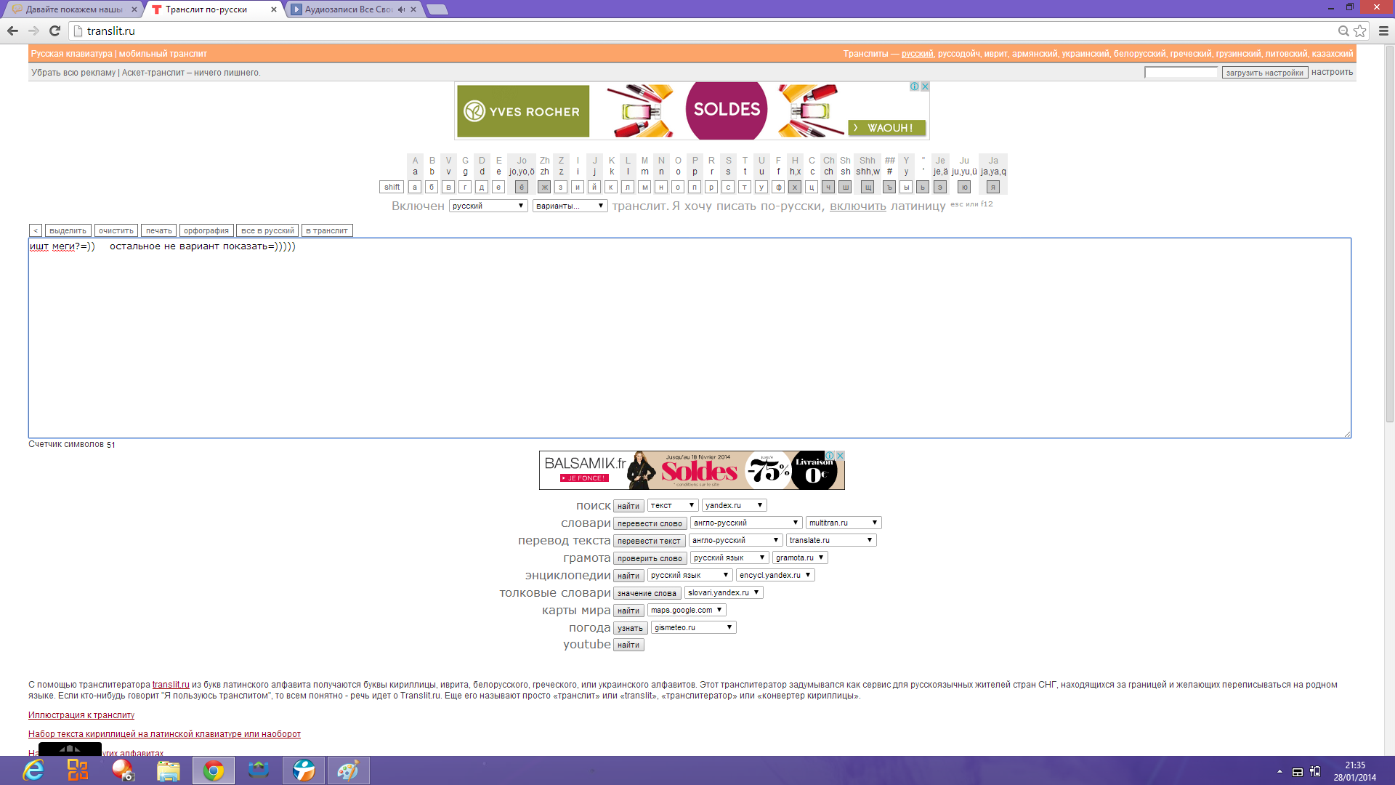Click the очистить button
Image resolution: width=1395 pixels, height=785 pixels.
(x=116, y=230)
